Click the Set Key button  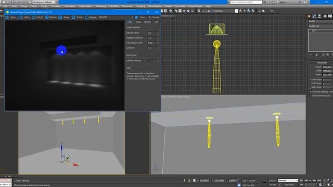(273, 185)
